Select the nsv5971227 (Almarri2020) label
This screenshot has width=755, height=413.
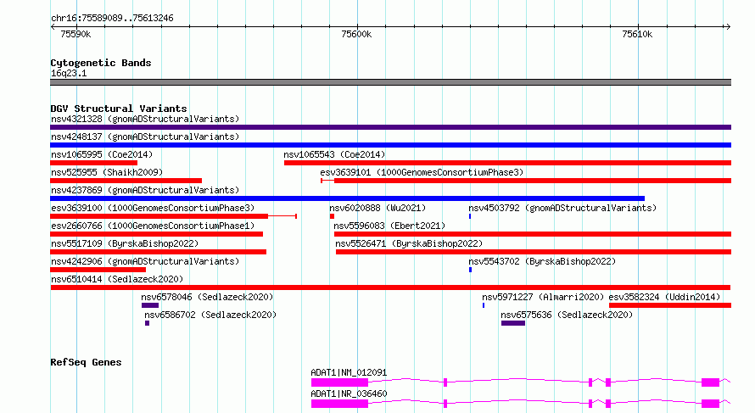[x=543, y=297]
